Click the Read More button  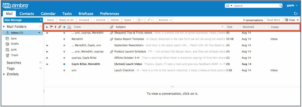point(273,20)
